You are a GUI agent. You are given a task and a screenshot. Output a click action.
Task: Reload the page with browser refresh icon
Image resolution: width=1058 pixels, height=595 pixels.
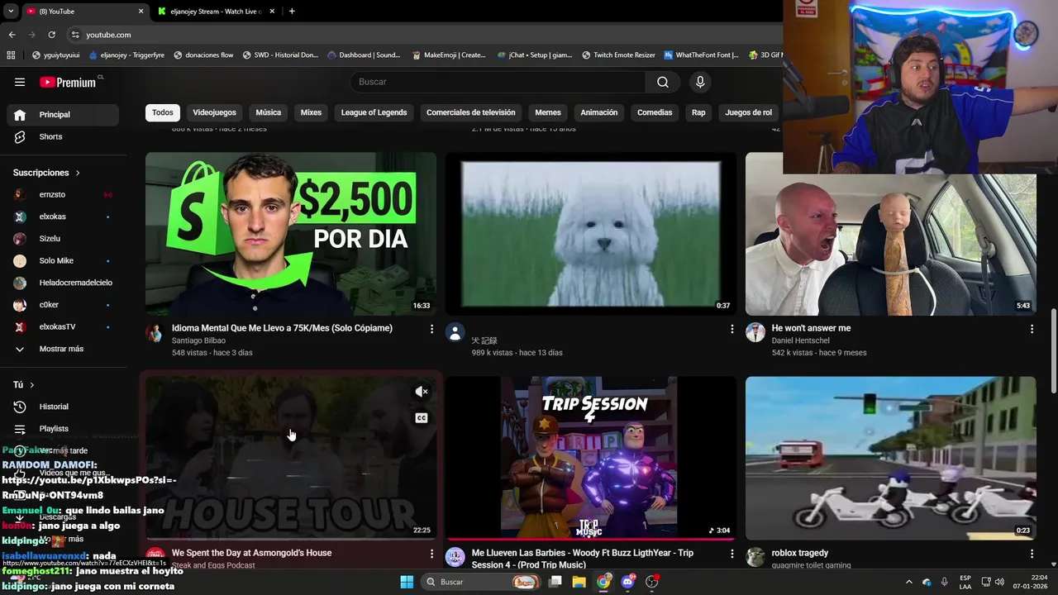51,35
